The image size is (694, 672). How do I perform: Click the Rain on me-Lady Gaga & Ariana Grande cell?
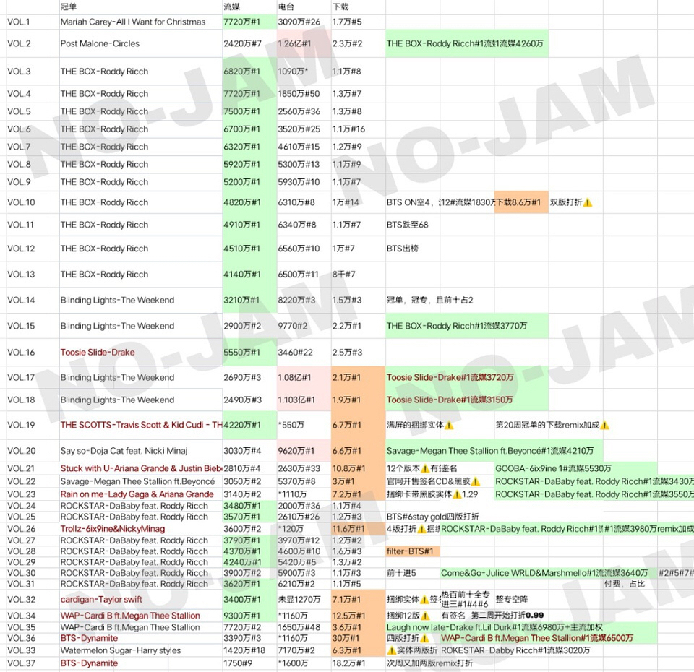(x=141, y=494)
